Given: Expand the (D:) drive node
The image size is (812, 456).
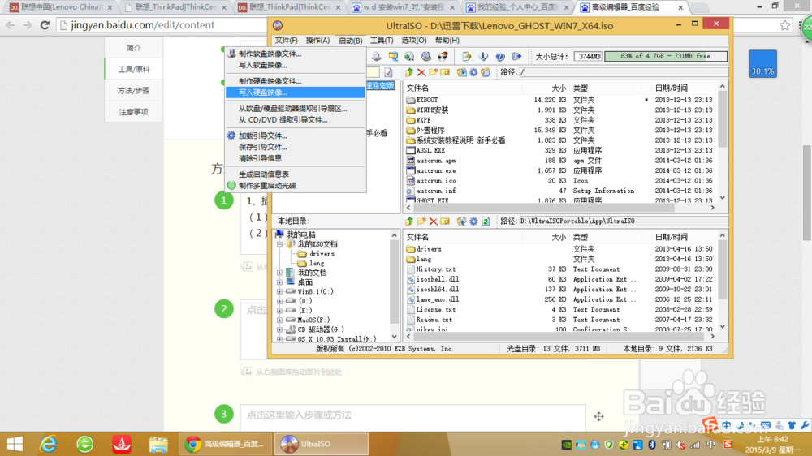Looking at the screenshot, I should (279, 301).
